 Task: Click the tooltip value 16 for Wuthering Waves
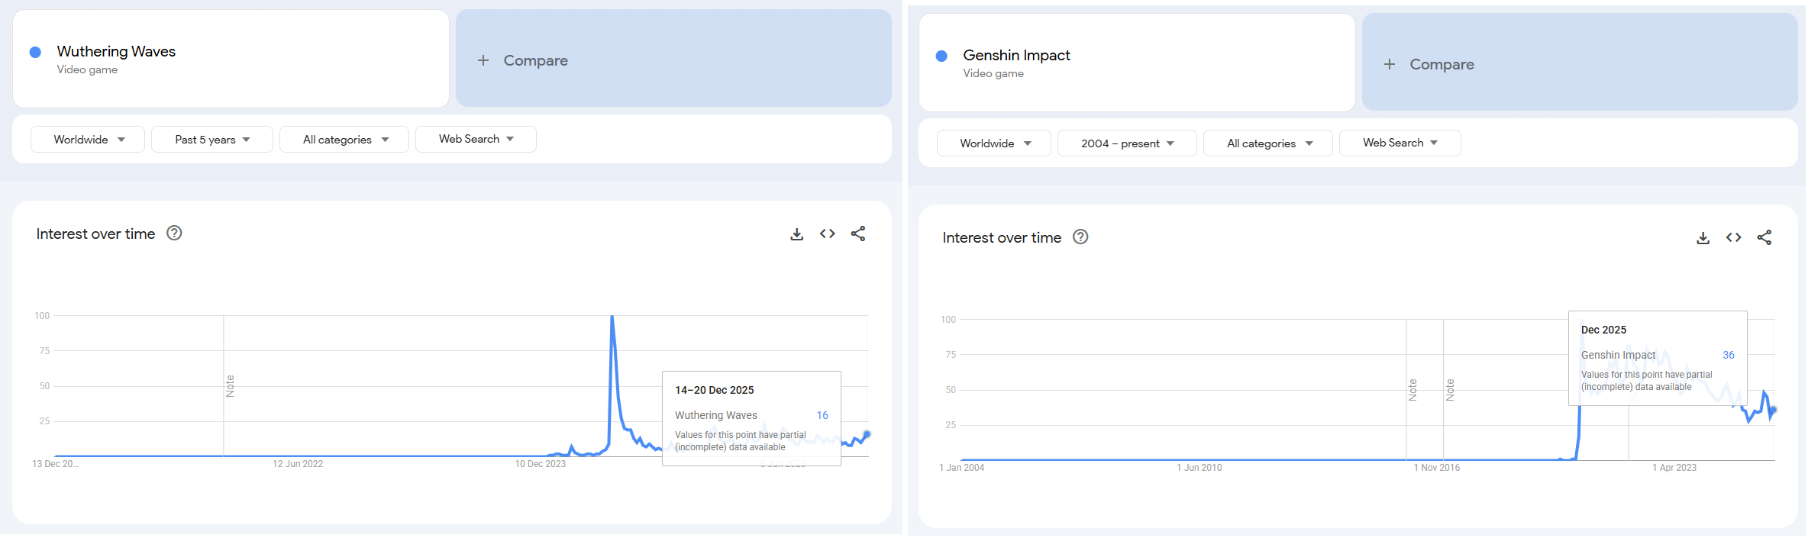click(822, 415)
